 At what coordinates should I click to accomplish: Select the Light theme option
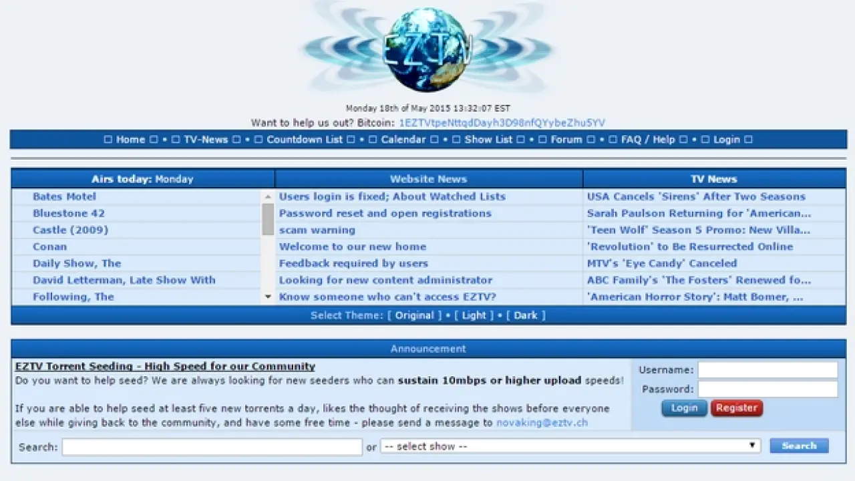point(474,315)
